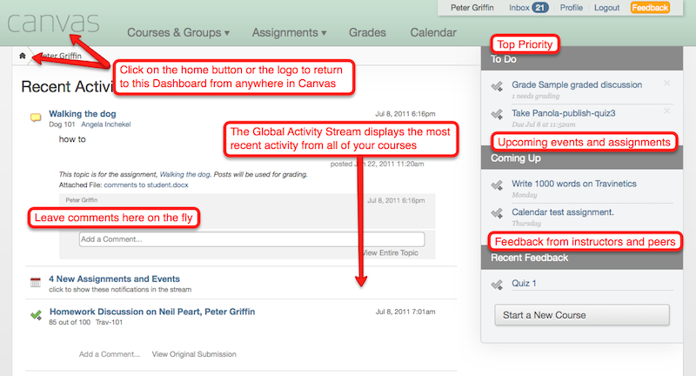Dismiss the Grade Sample graded discussion item

click(x=666, y=83)
